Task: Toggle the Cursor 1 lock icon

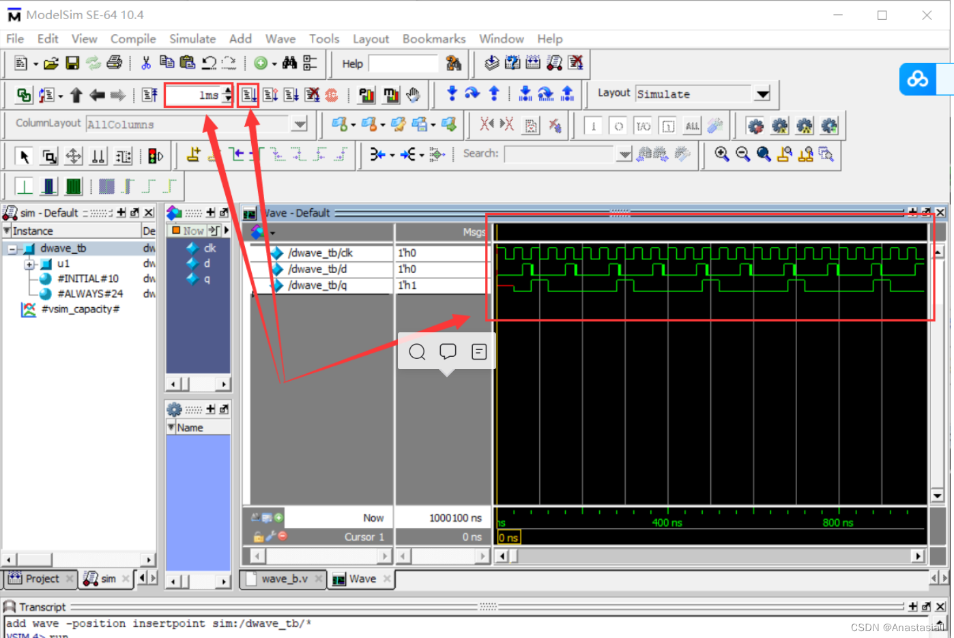Action: tap(258, 536)
